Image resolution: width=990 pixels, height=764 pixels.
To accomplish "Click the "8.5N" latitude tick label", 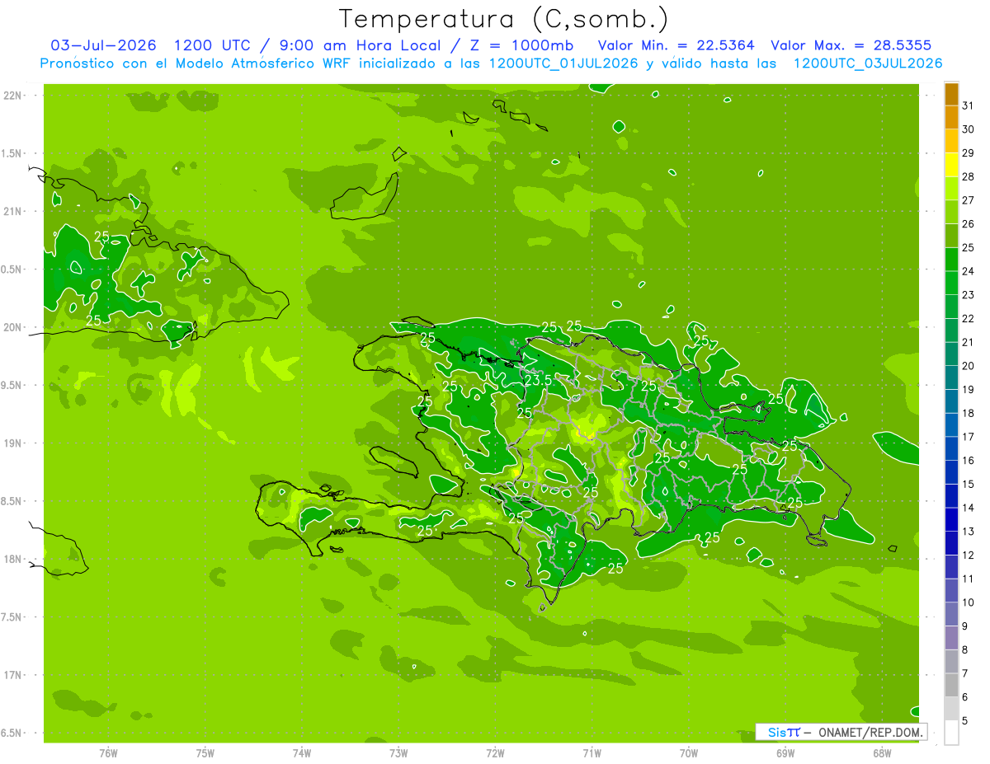I will coord(12,502).
